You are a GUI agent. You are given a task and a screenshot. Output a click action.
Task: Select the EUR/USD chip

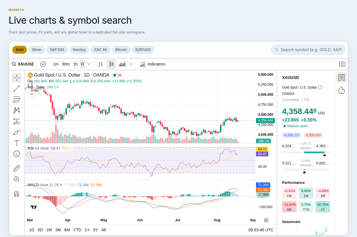pyautogui.click(x=143, y=50)
